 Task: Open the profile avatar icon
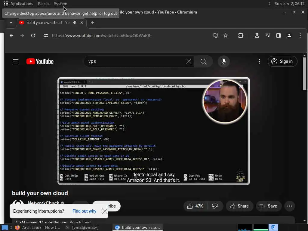pos(289,35)
